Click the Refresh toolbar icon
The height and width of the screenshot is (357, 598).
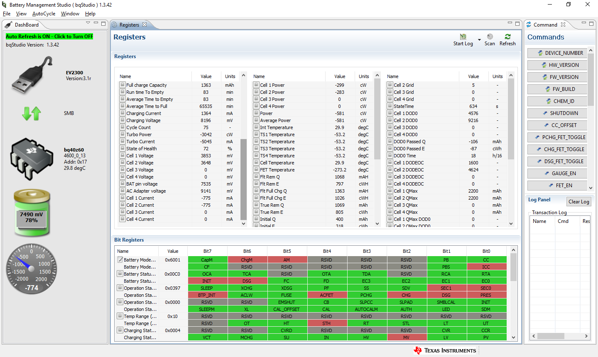coord(507,40)
